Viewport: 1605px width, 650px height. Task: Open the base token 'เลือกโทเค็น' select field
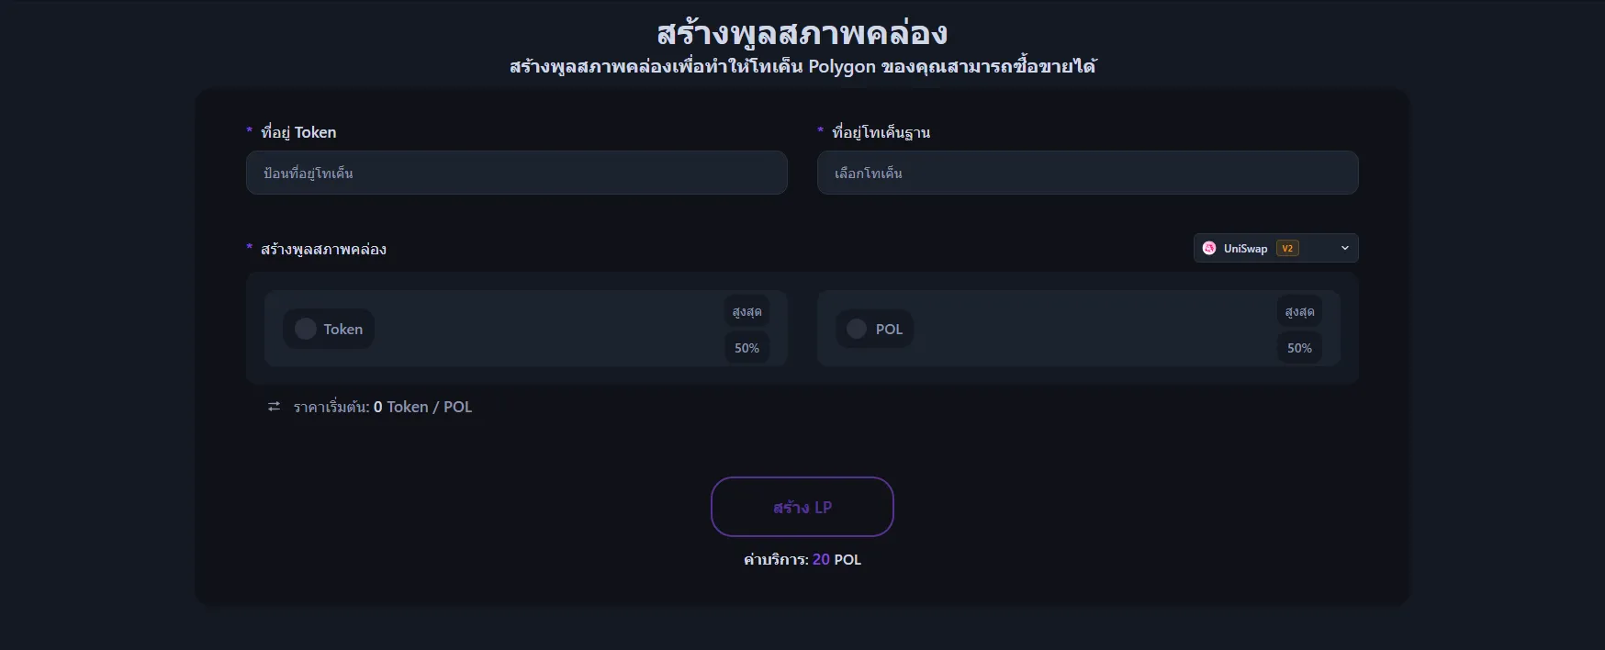coord(1087,174)
